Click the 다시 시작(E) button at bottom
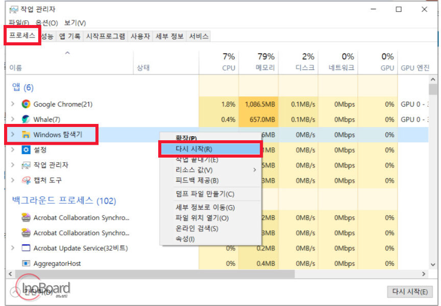The height and width of the screenshot is (306, 441). [x=409, y=292]
